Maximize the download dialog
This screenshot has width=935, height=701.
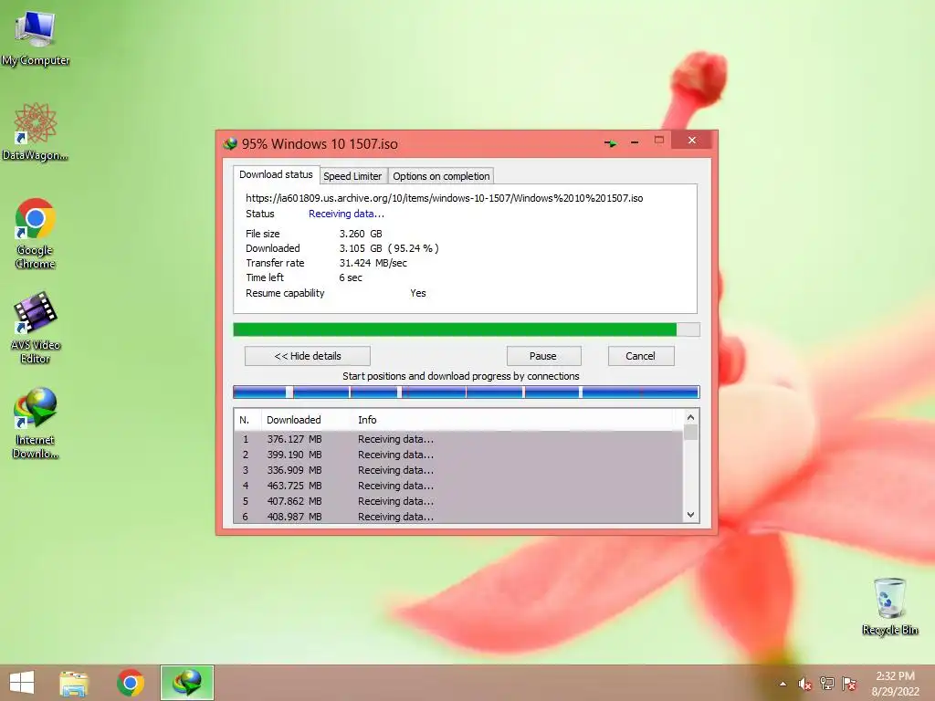[659, 140]
